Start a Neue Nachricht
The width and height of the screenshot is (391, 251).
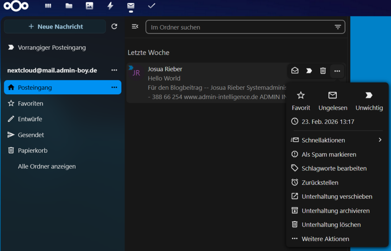point(55,26)
